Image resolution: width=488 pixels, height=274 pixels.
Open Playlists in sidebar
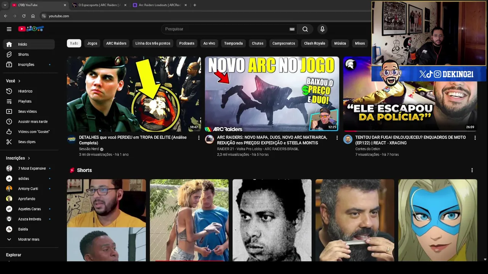[29, 101]
